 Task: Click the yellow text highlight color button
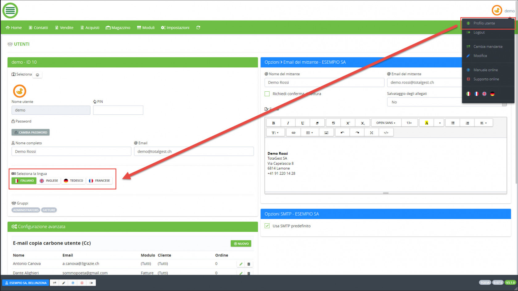(x=426, y=123)
